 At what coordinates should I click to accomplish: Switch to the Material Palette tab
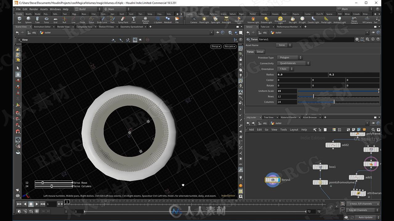288,117
